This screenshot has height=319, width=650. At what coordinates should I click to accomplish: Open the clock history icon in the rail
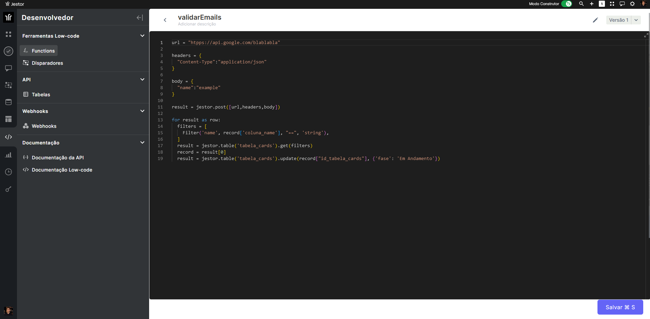pos(8,172)
